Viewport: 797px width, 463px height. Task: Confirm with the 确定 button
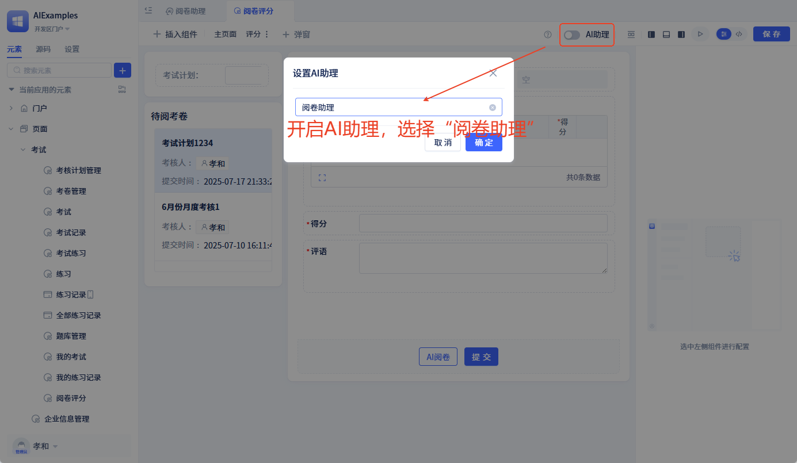point(484,142)
